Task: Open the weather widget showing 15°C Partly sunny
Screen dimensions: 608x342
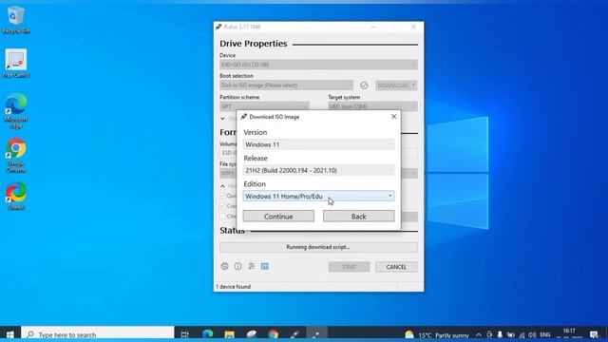Action: (x=437, y=334)
